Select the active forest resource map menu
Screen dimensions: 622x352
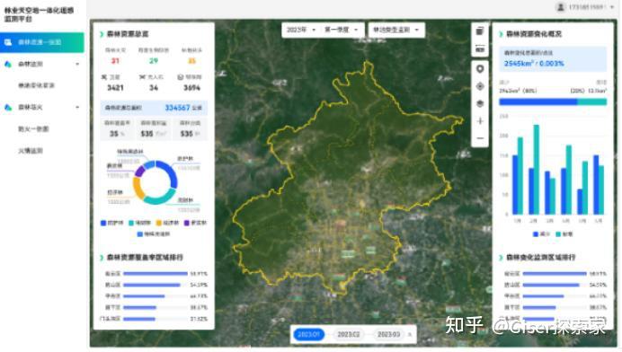[x=42, y=42]
